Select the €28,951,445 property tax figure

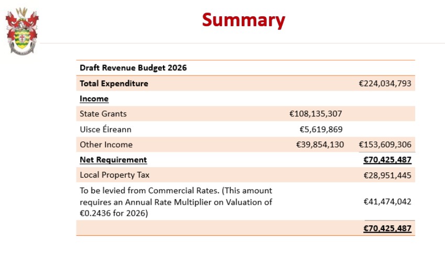387,175
